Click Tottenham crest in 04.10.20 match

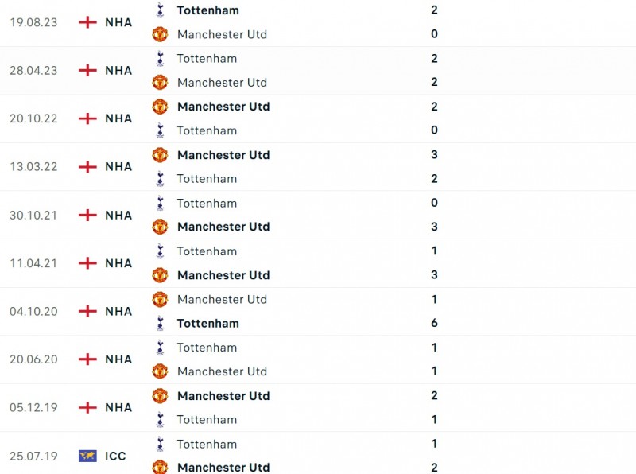[x=160, y=323]
